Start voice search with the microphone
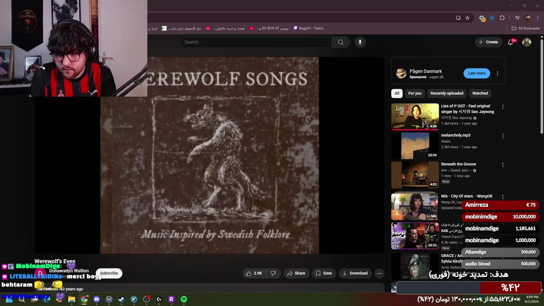This screenshot has width=544, height=306. (360, 42)
